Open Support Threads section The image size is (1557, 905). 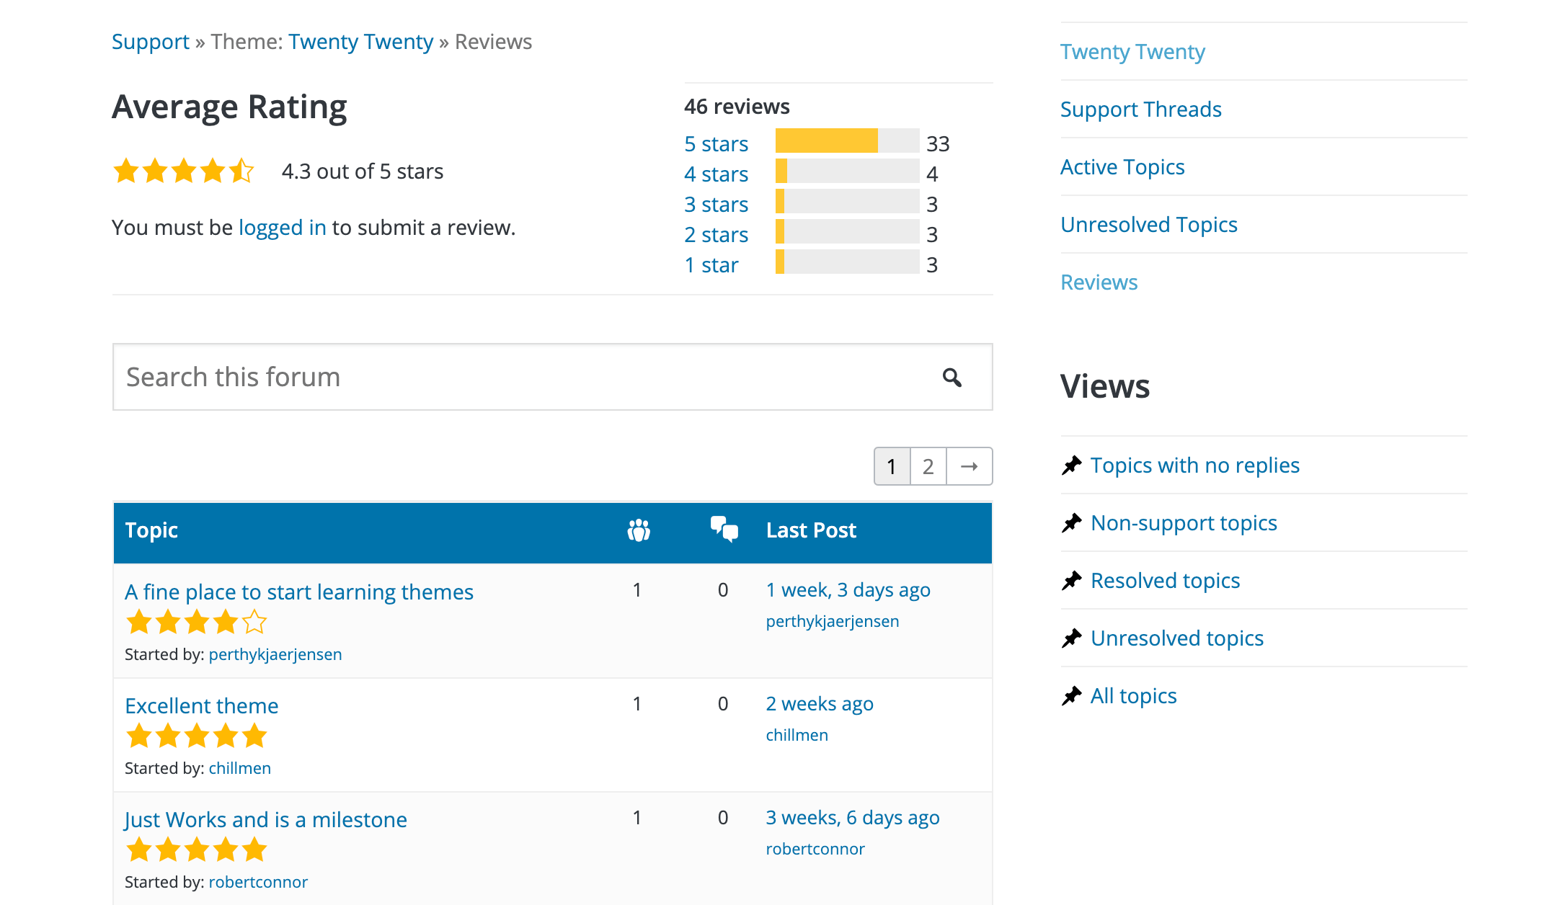click(x=1142, y=108)
